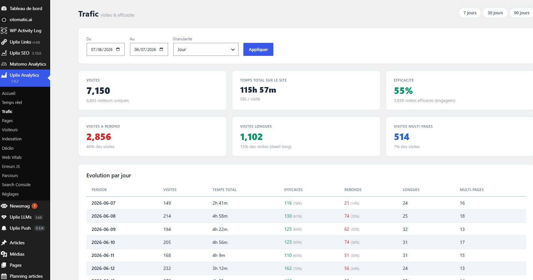Open the end date calendar picker
The height and width of the screenshot is (280, 533).
tap(161, 49)
